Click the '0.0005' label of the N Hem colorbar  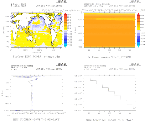[x=142, y=16]
